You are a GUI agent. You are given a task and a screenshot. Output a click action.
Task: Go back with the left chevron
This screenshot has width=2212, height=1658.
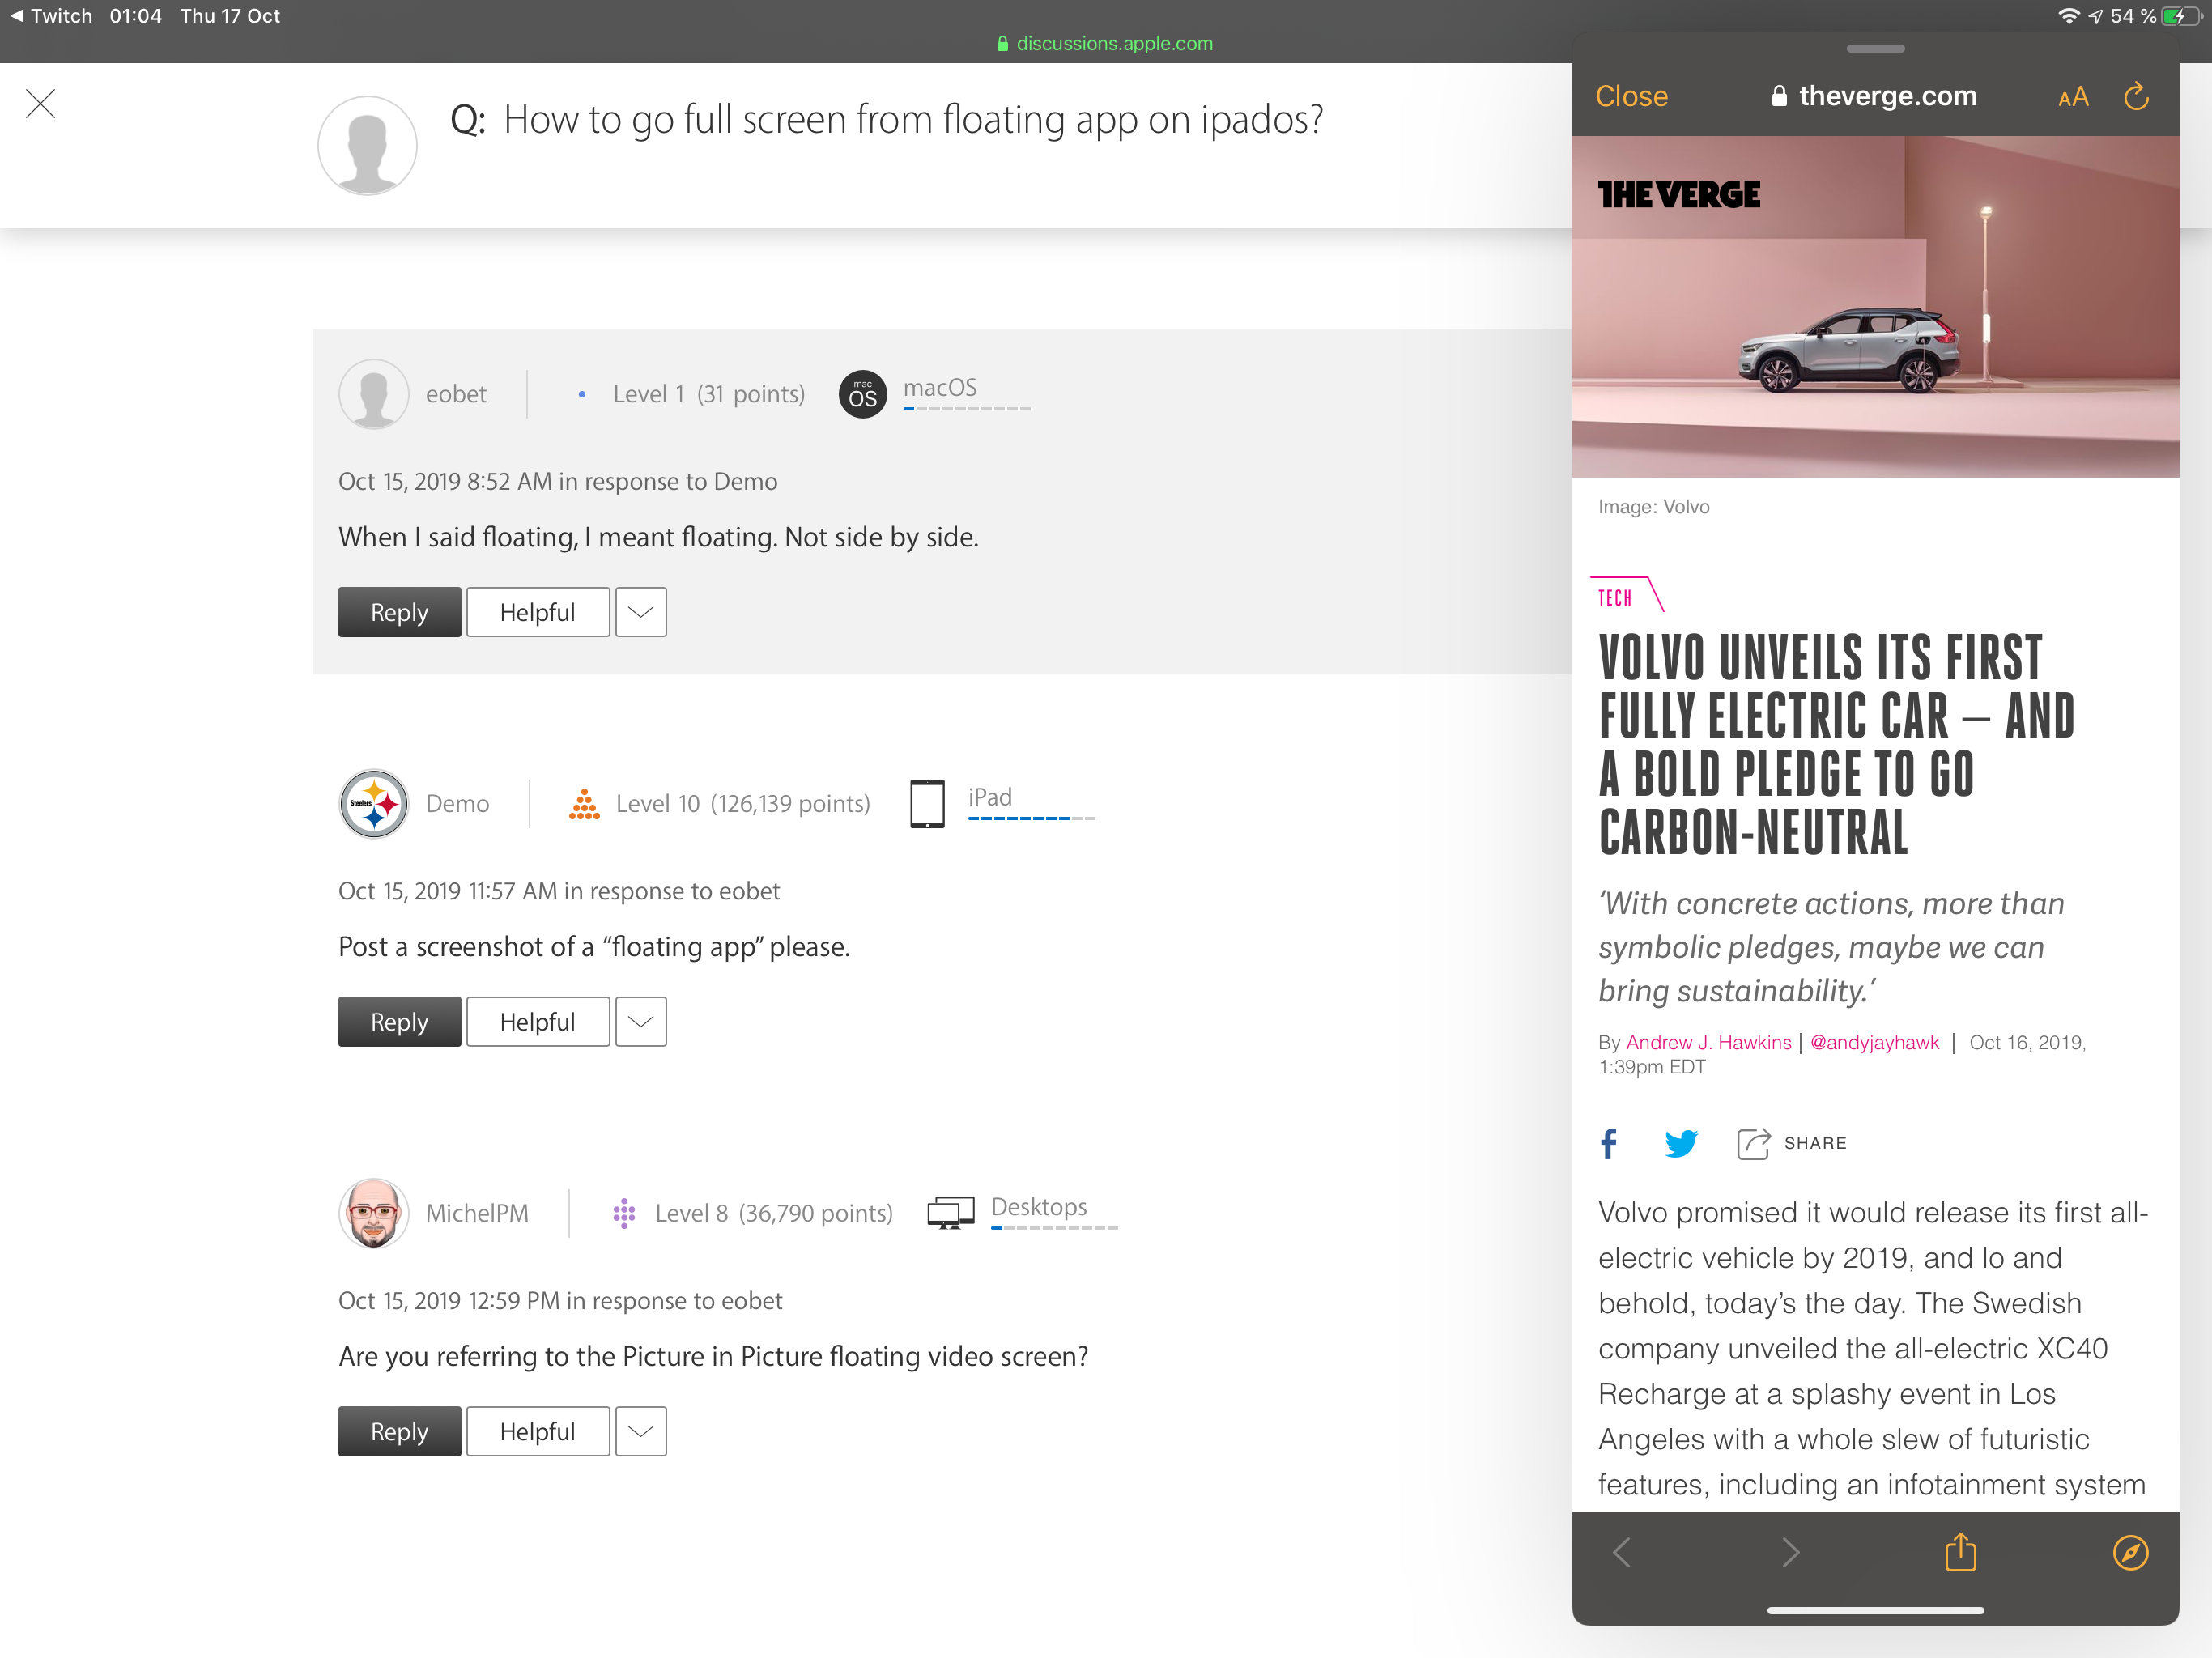coord(1621,1552)
